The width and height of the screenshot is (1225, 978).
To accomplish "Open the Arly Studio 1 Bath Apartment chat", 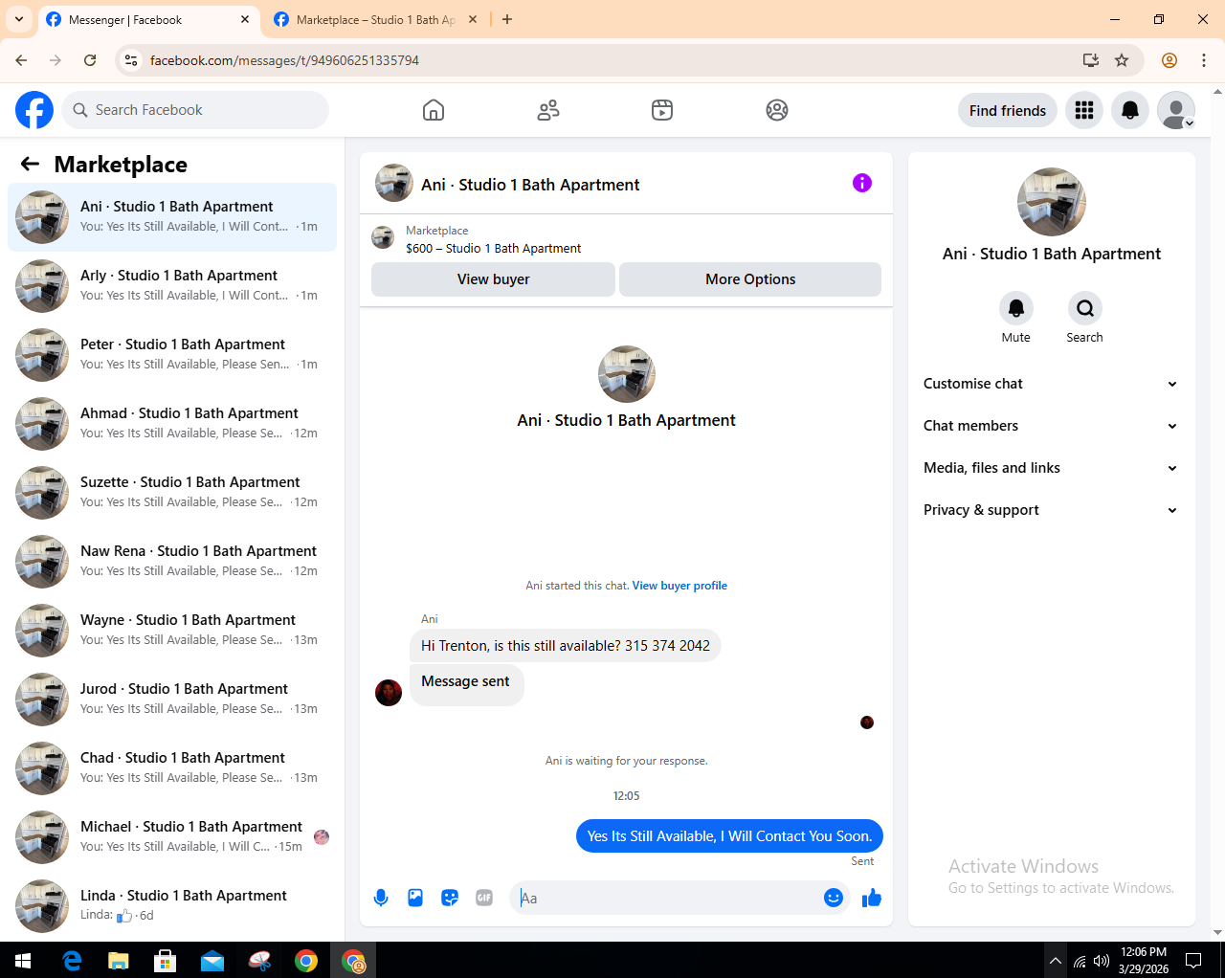I will pos(172,286).
